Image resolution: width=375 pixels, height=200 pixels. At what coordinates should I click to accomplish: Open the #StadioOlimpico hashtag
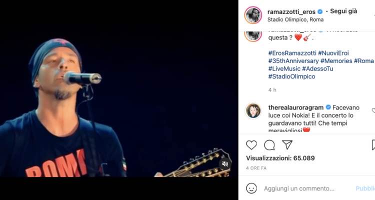tap(292, 76)
